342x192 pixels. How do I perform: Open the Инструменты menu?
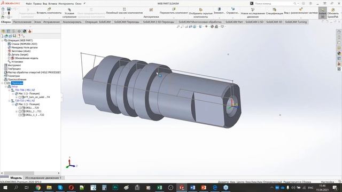[66, 4]
